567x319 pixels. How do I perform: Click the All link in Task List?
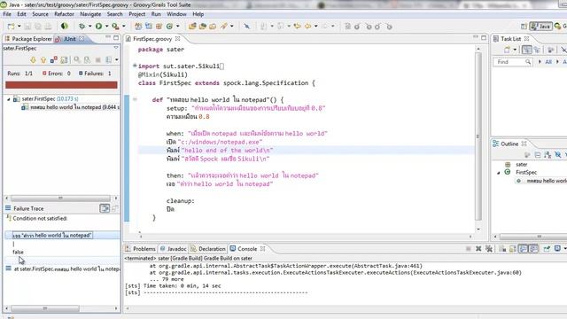(548, 62)
